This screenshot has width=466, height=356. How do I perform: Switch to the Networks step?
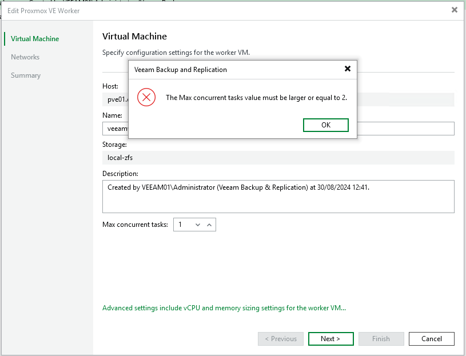click(x=25, y=57)
